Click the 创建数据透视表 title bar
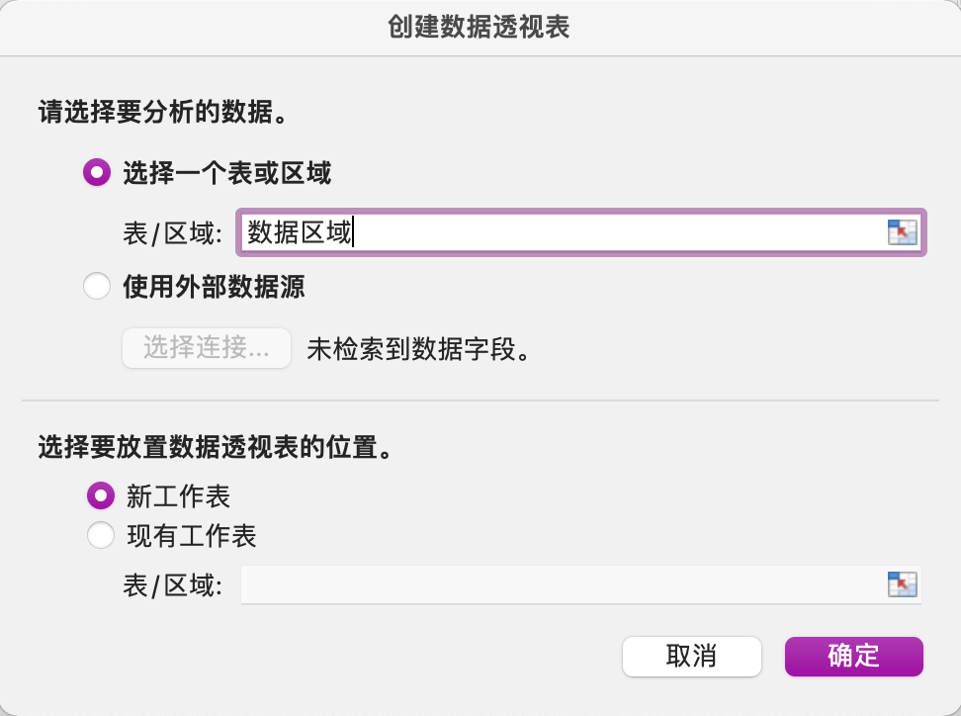The height and width of the screenshot is (716, 961). coord(480,27)
